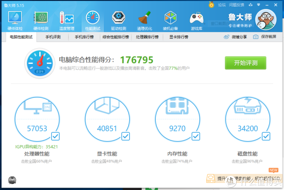Click the 处理器性能 label
The width and height of the screenshot is (284, 190).
pos(37,154)
